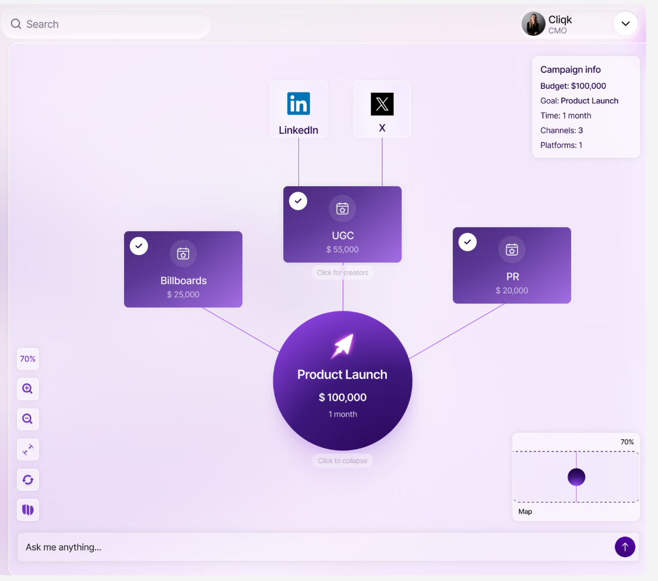This screenshot has height=581, width=658.
Task: Select the zoom out magnifier icon
Action: [x=27, y=419]
